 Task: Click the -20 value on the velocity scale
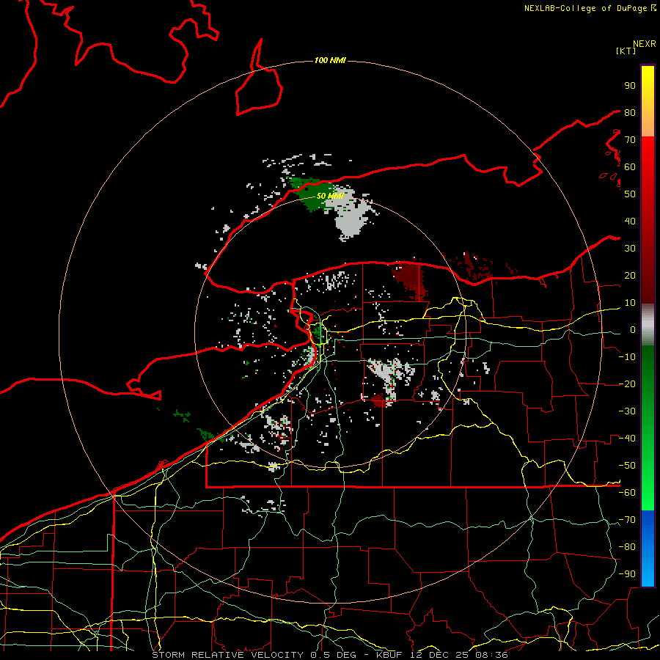[627, 384]
